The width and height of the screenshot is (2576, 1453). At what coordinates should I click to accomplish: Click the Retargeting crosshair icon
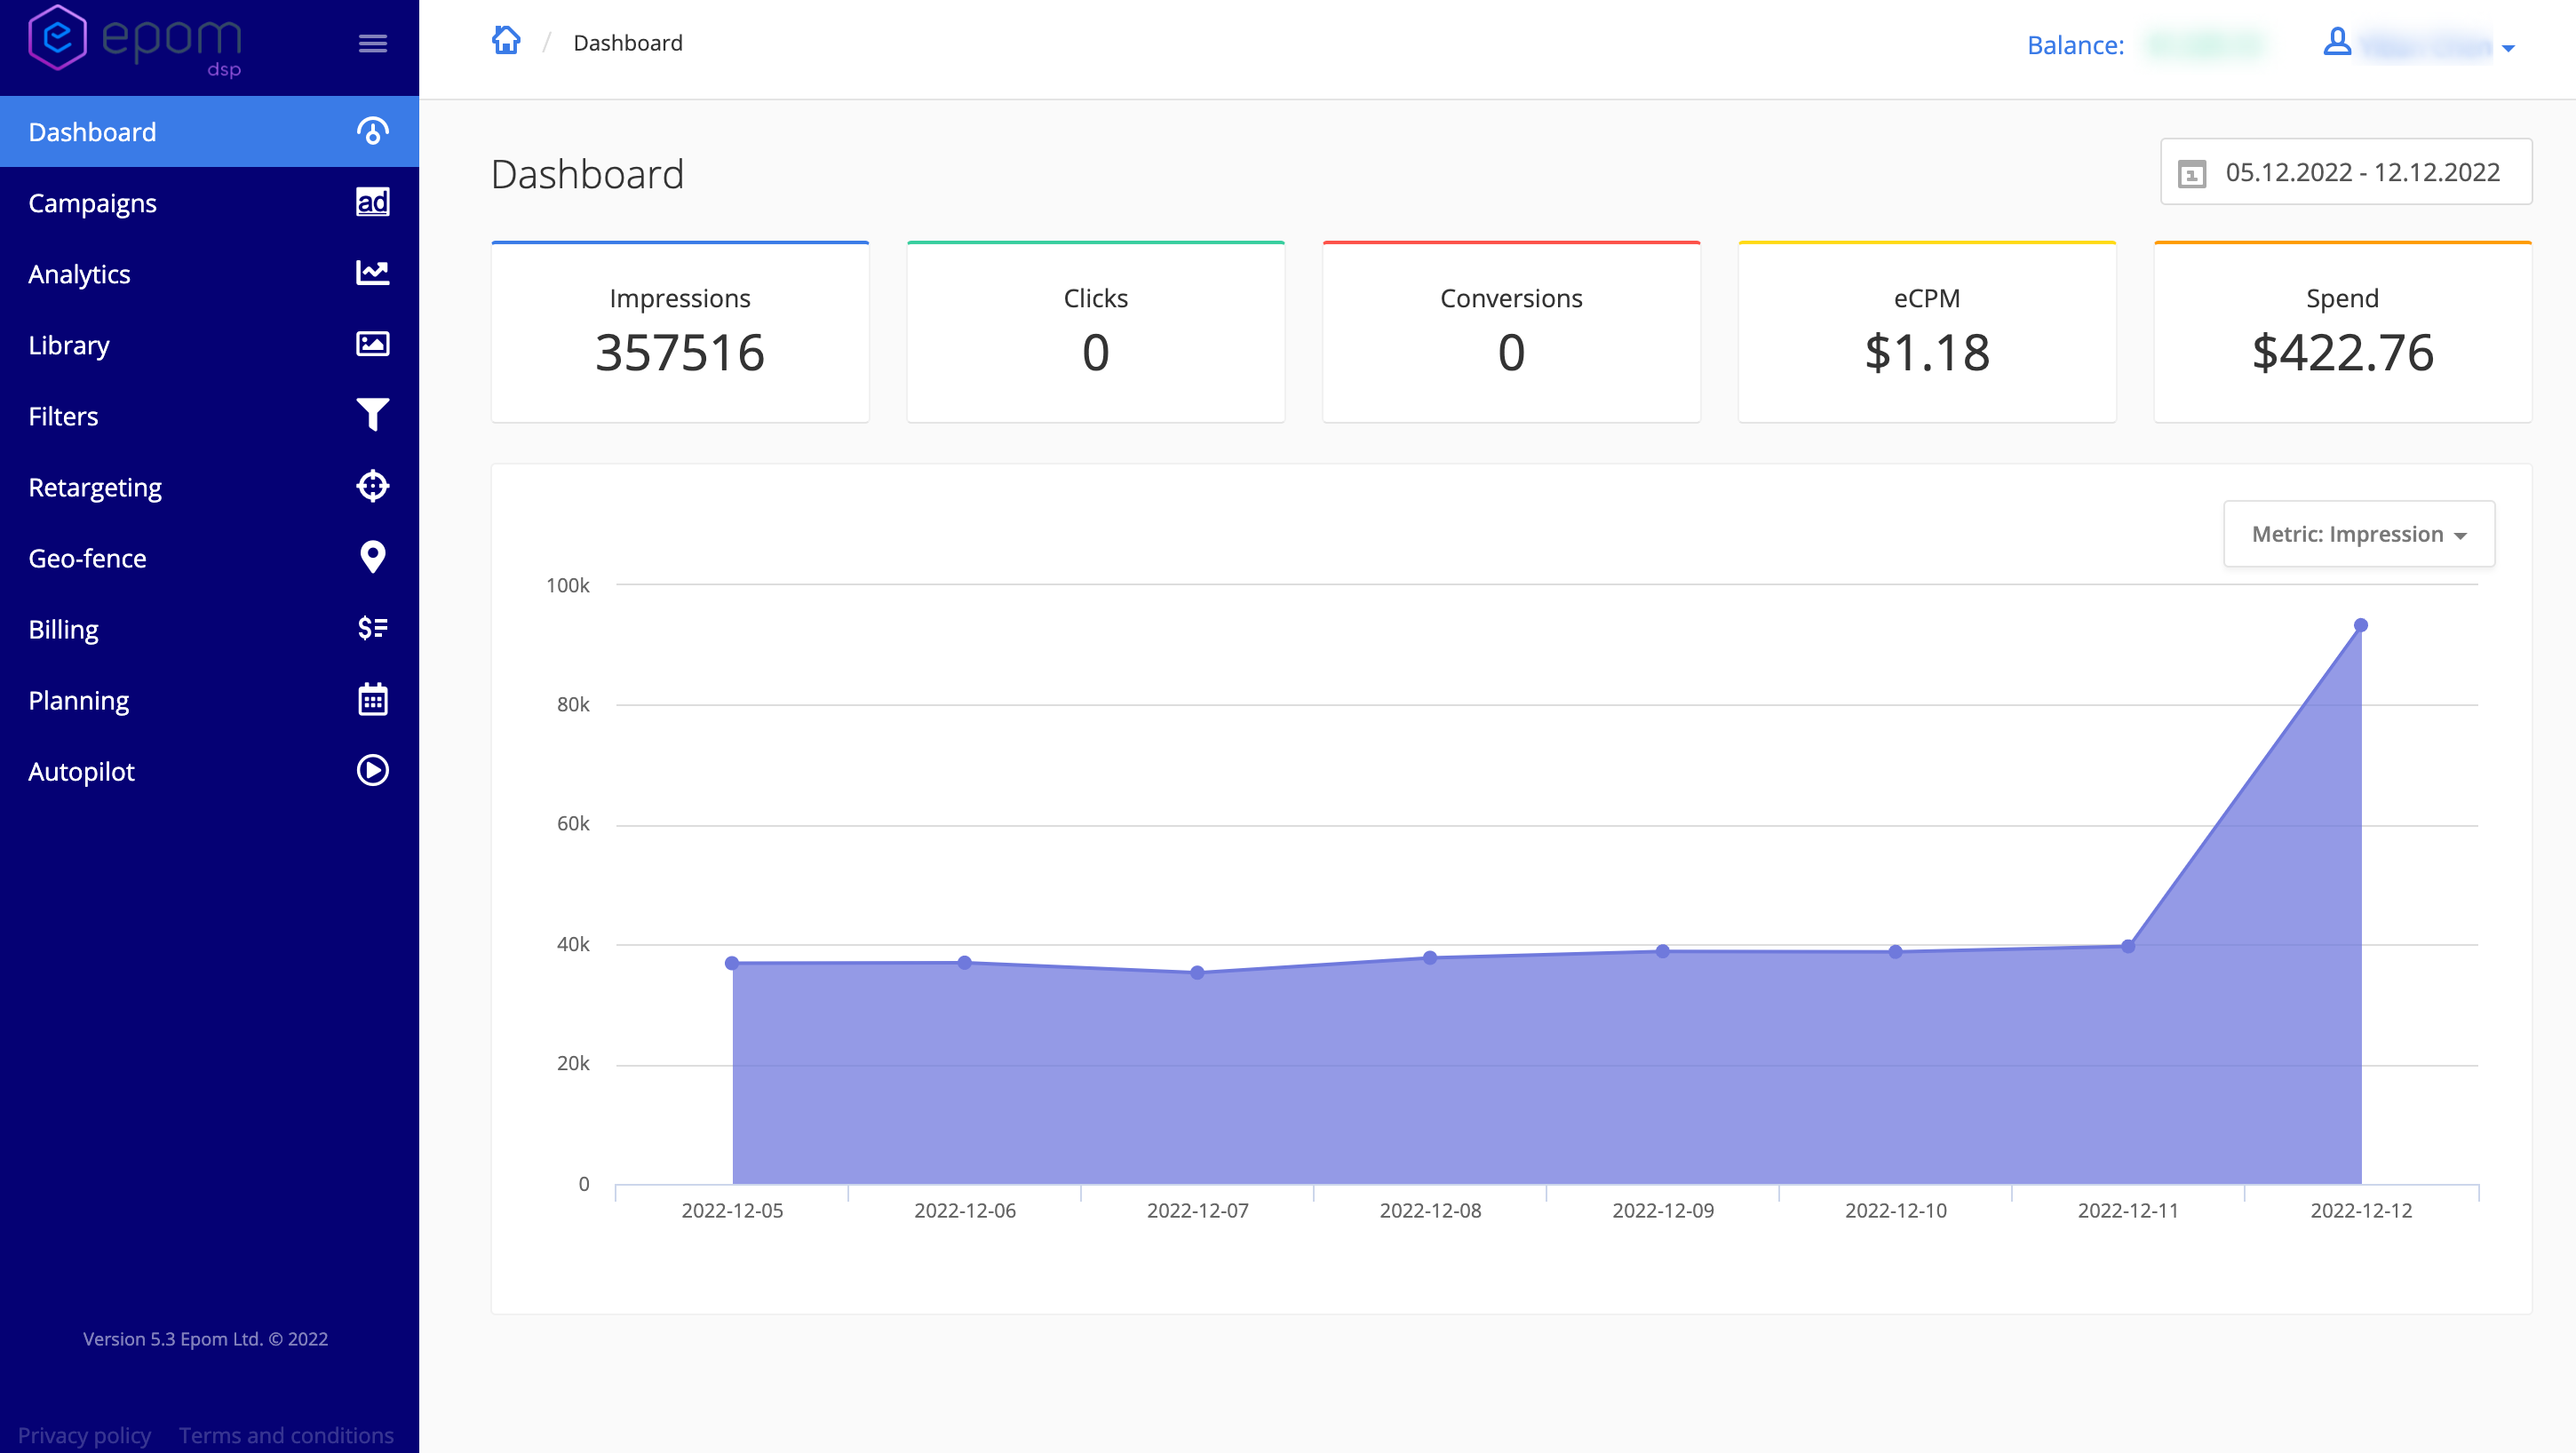tap(372, 486)
